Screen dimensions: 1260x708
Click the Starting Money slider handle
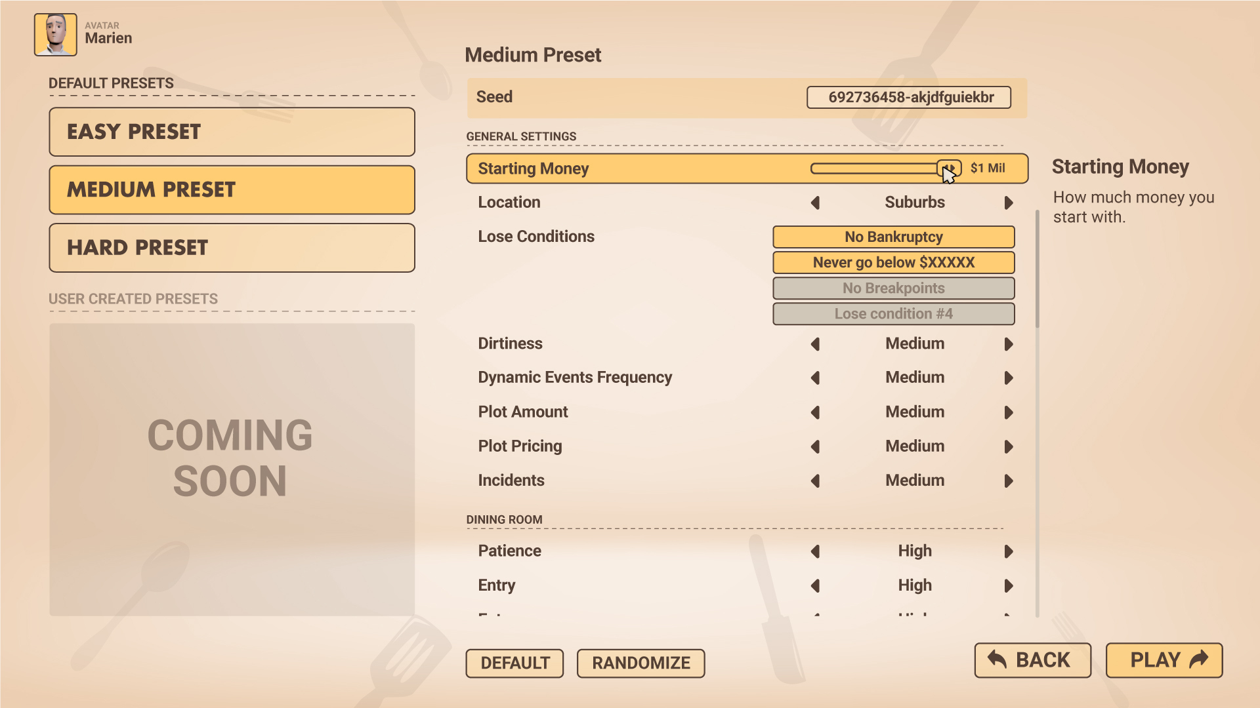click(x=949, y=168)
